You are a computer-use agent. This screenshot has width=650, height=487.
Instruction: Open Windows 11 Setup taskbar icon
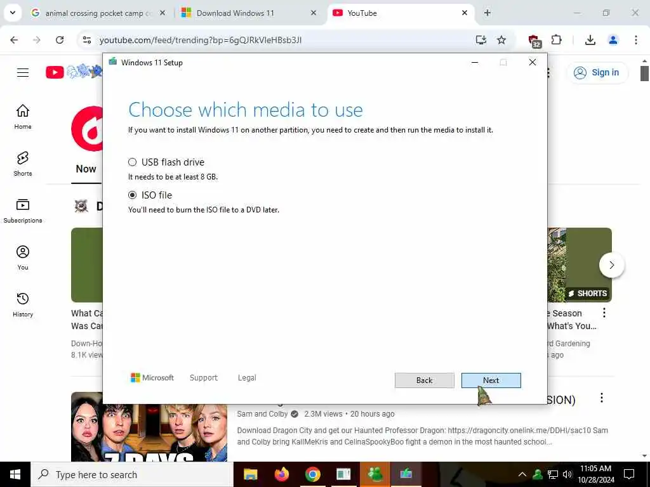[406, 474]
